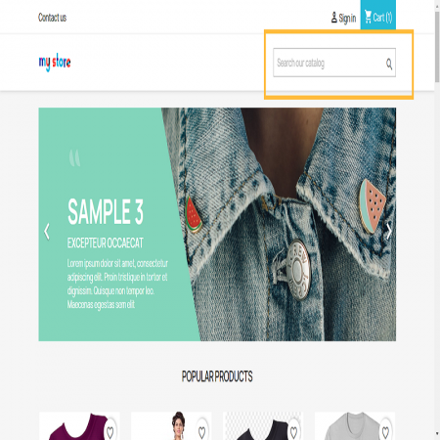Wishlist heart on gray t-shirt product
440x440 pixels.
386,432
